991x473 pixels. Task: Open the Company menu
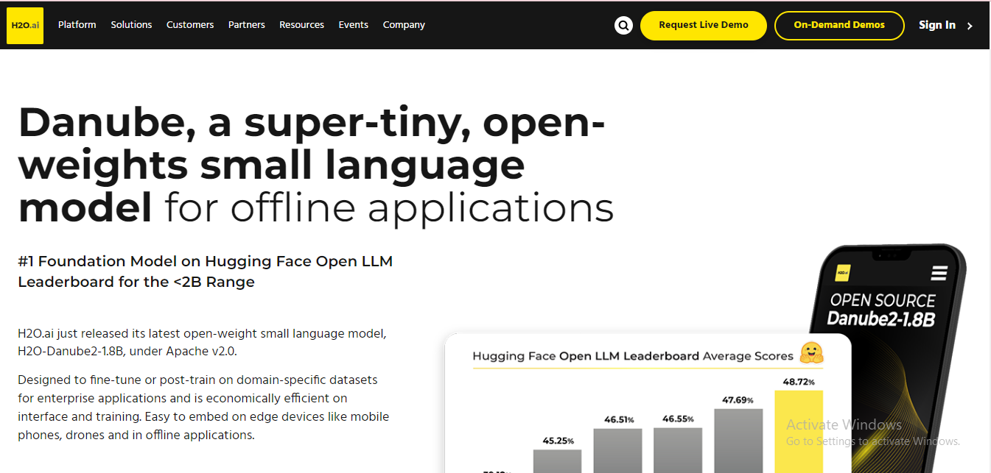(404, 25)
